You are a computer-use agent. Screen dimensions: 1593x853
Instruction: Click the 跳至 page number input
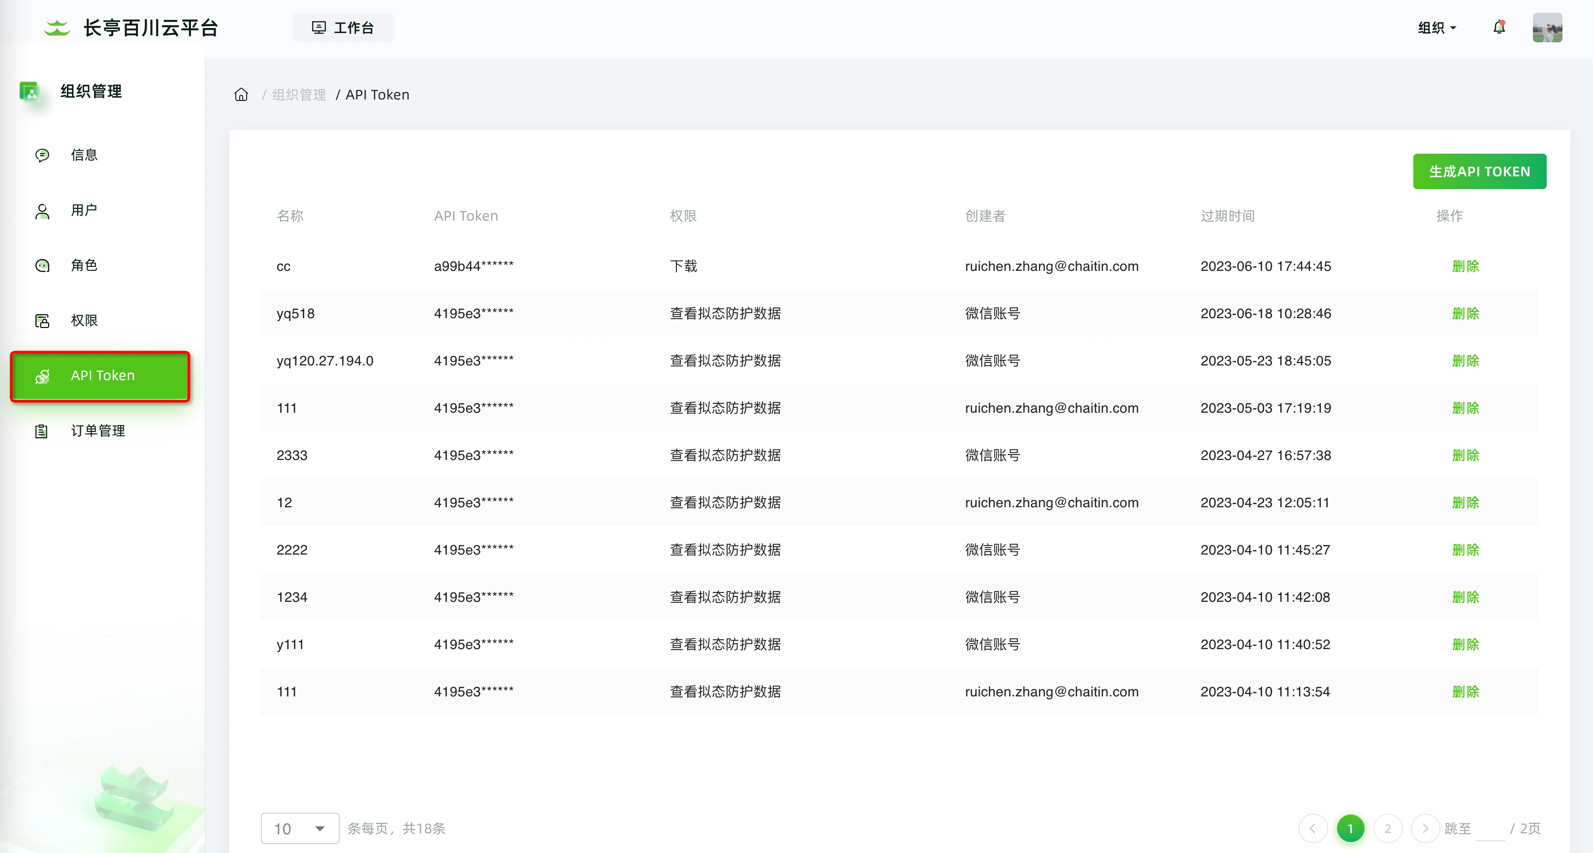(1490, 829)
